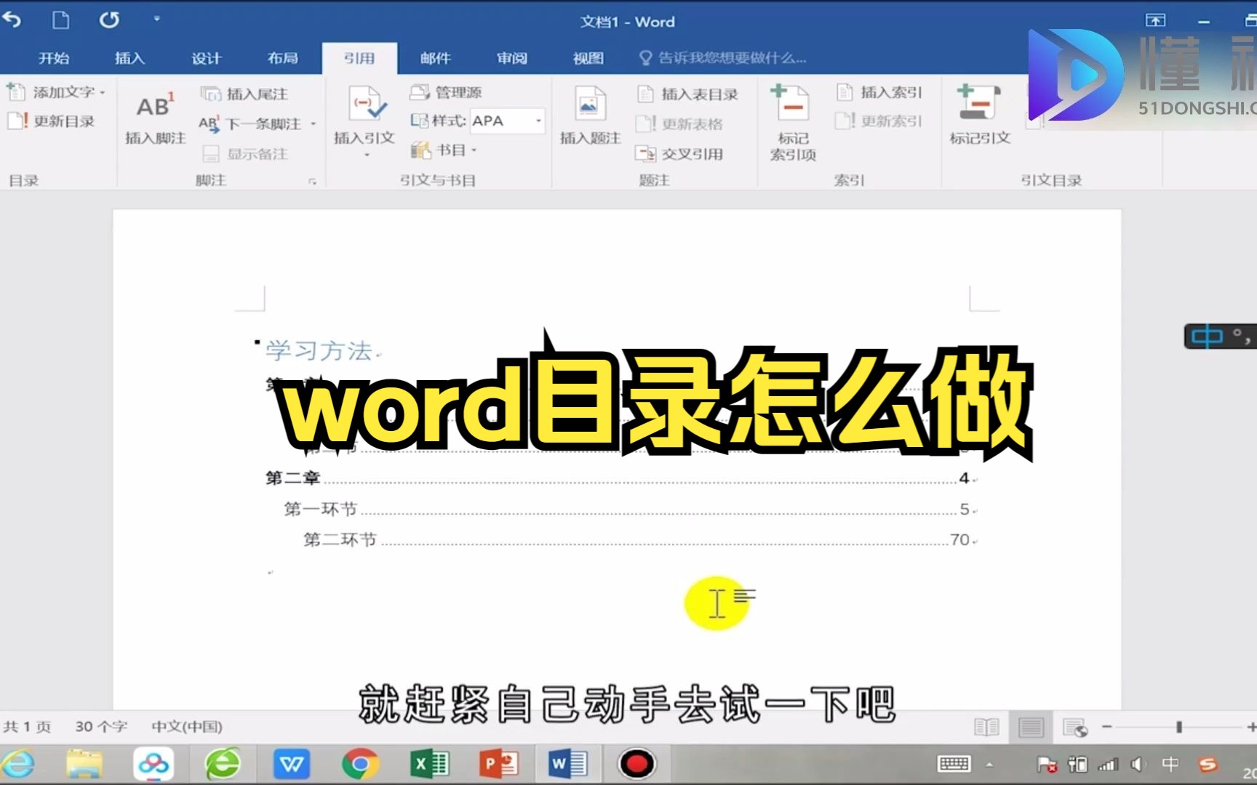This screenshot has width=1257, height=785.
Task: Open the Baidu cloud icon in taskbar
Action: [x=153, y=764]
